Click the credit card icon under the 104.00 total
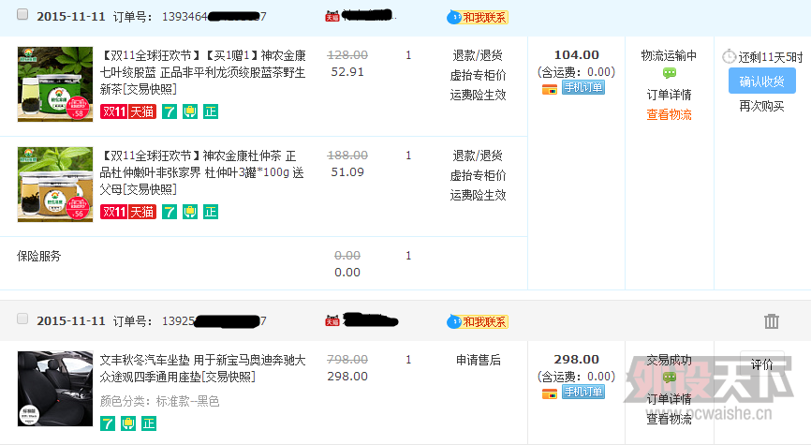The width and height of the screenshot is (811, 445). [550, 90]
